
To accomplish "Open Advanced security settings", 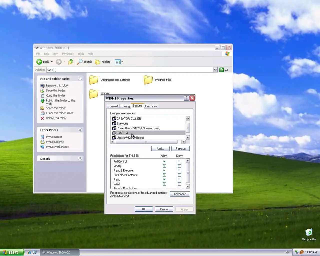I will click(180, 194).
